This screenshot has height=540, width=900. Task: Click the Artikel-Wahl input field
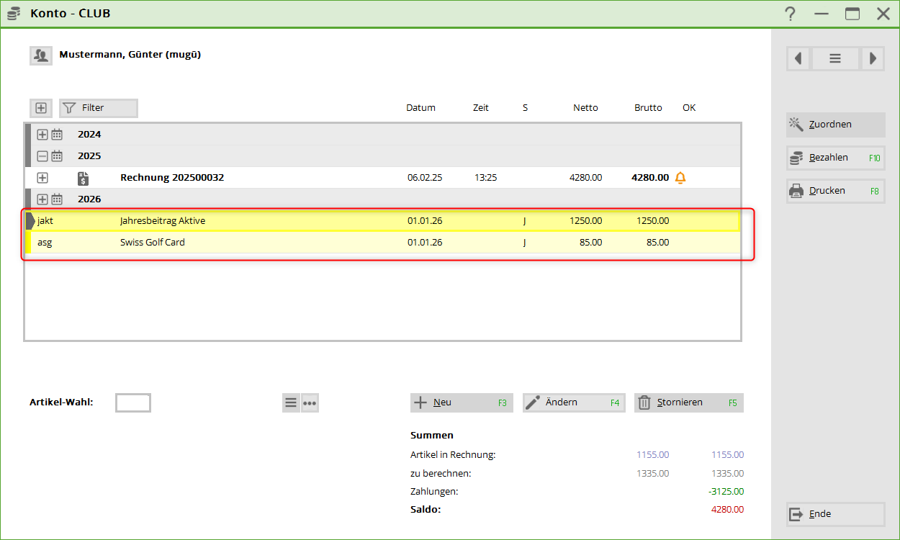pos(133,402)
